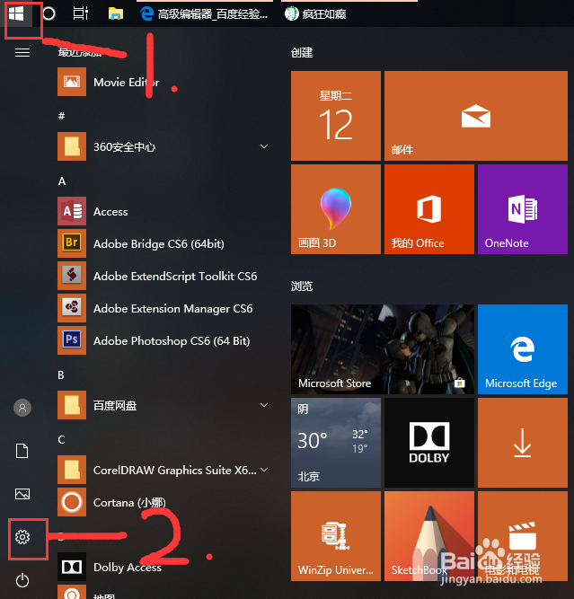
Task: Click the 创建 tile group header
Action: coord(302,53)
